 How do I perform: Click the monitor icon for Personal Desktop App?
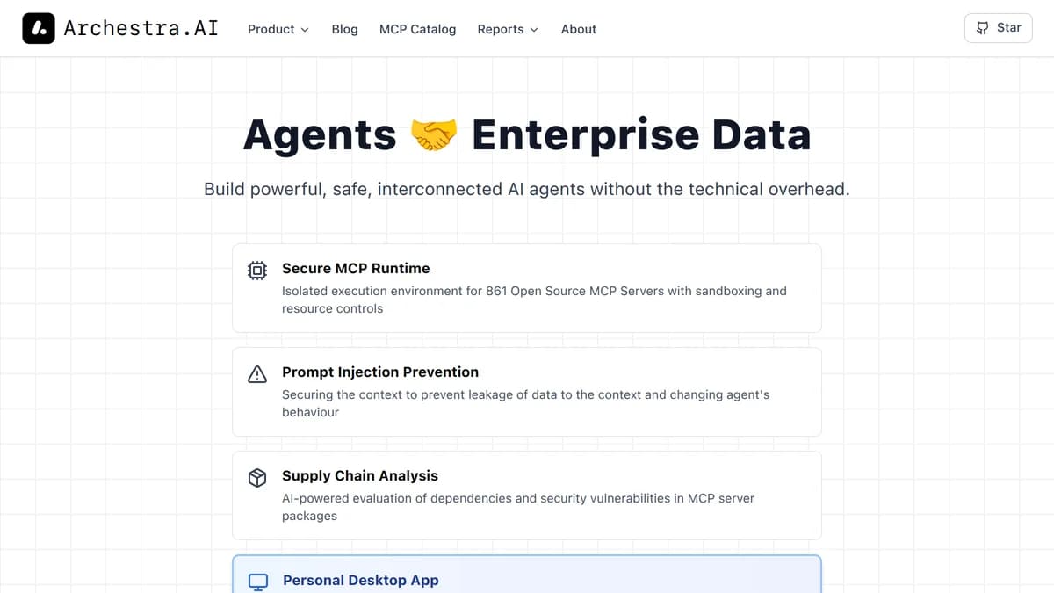tap(258, 582)
